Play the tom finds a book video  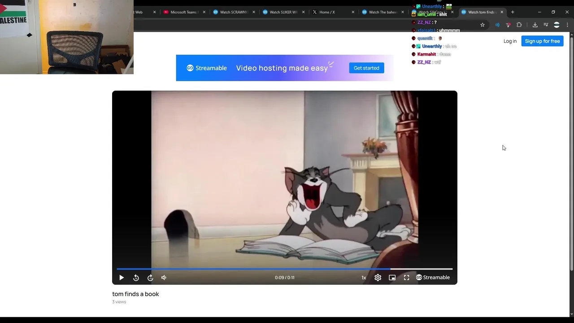(122, 278)
